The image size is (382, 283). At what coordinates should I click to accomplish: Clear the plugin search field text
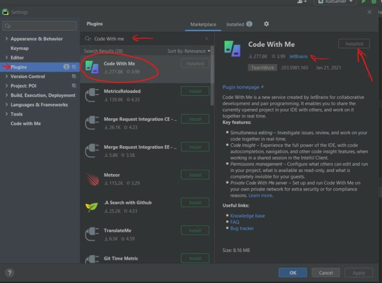pyautogui.click(x=206, y=39)
